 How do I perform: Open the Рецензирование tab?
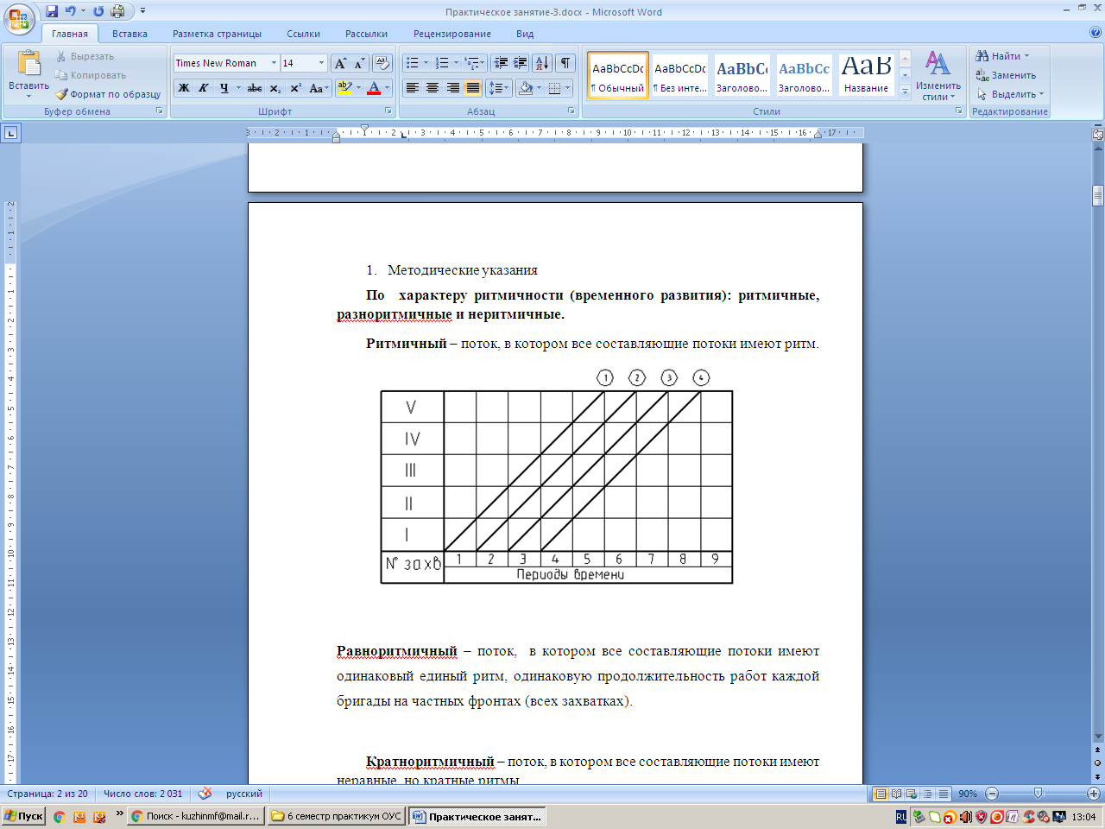pos(451,34)
